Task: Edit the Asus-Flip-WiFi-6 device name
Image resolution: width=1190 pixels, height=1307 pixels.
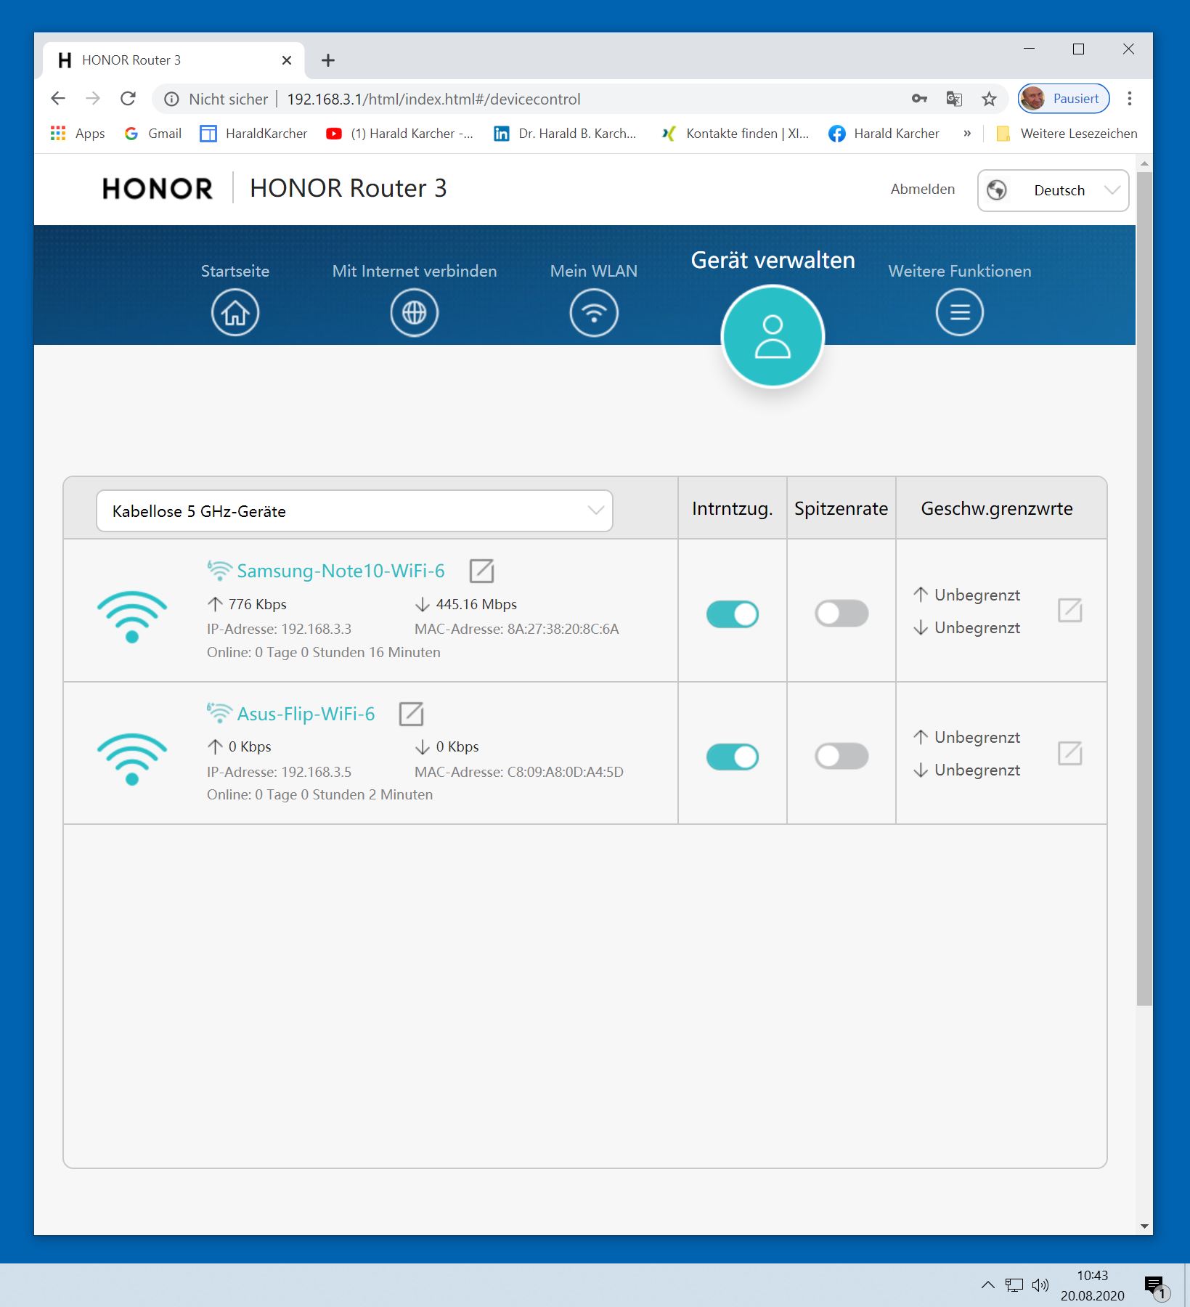Action: coord(411,714)
